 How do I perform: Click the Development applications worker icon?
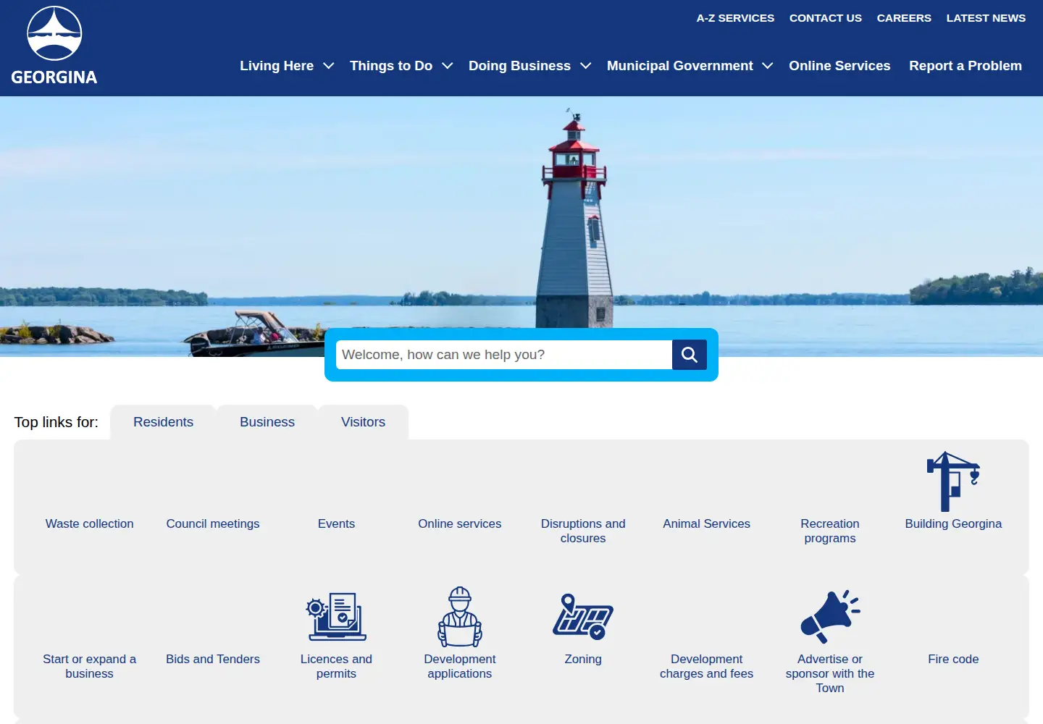point(460,617)
